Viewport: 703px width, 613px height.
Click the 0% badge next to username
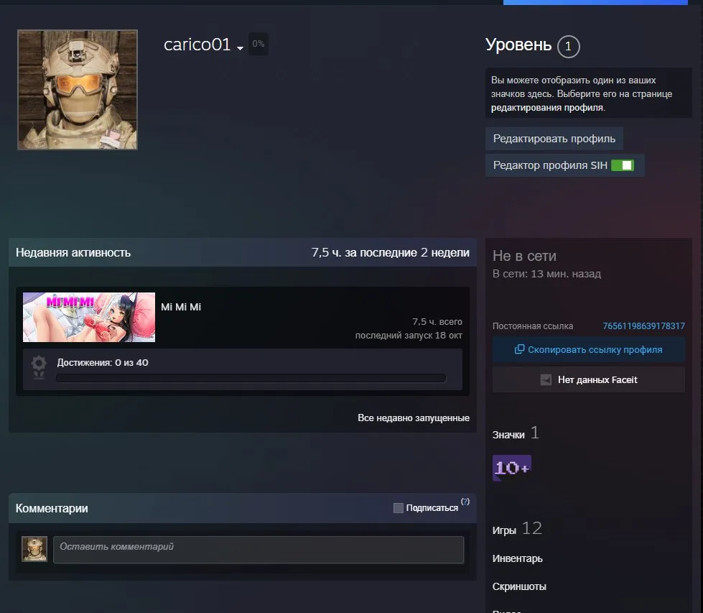click(x=259, y=44)
